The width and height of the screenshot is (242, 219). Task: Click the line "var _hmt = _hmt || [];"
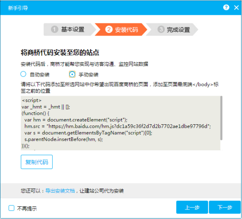pos(46,107)
